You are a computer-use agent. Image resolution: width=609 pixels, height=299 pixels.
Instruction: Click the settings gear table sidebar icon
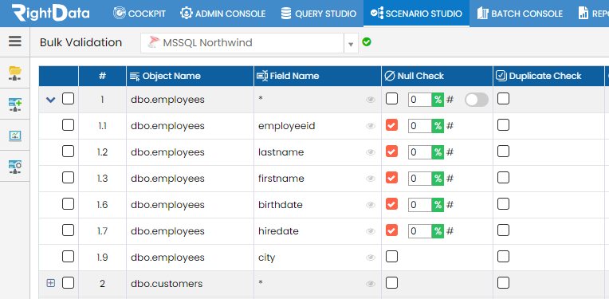(x=15, y=167)
